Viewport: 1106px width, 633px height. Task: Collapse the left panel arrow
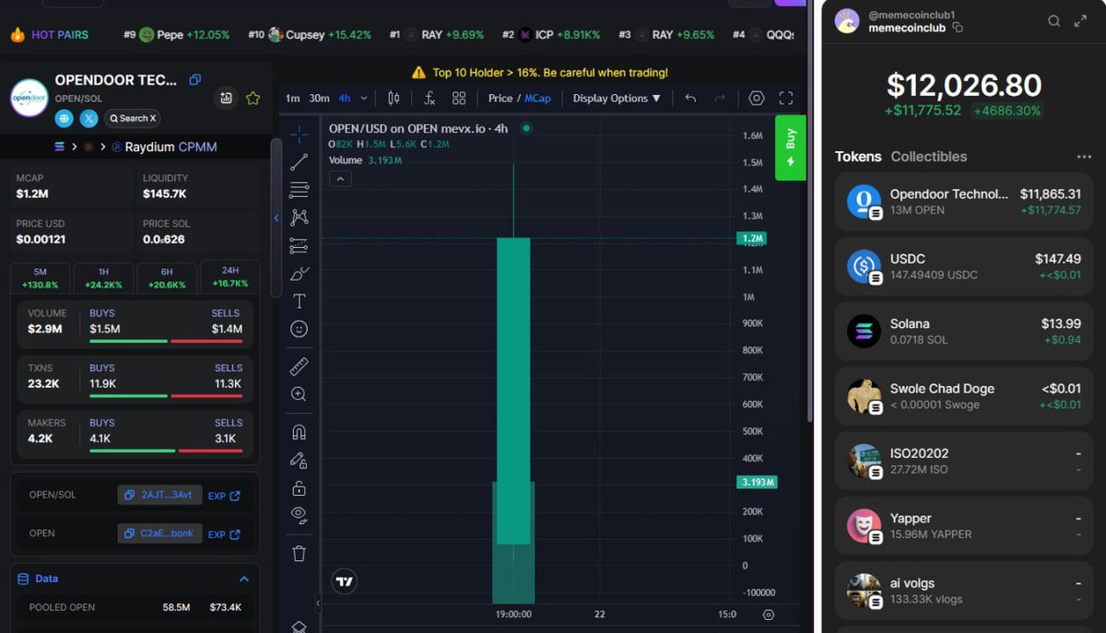coord(276,218)
